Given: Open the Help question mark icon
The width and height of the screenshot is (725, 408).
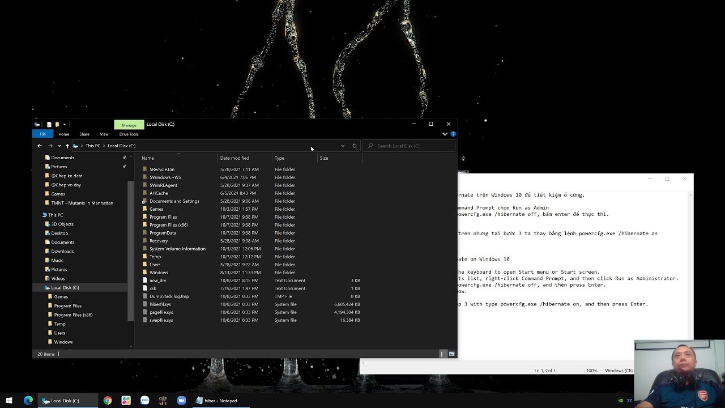Looking at the screenshot, I should [453, 134].
